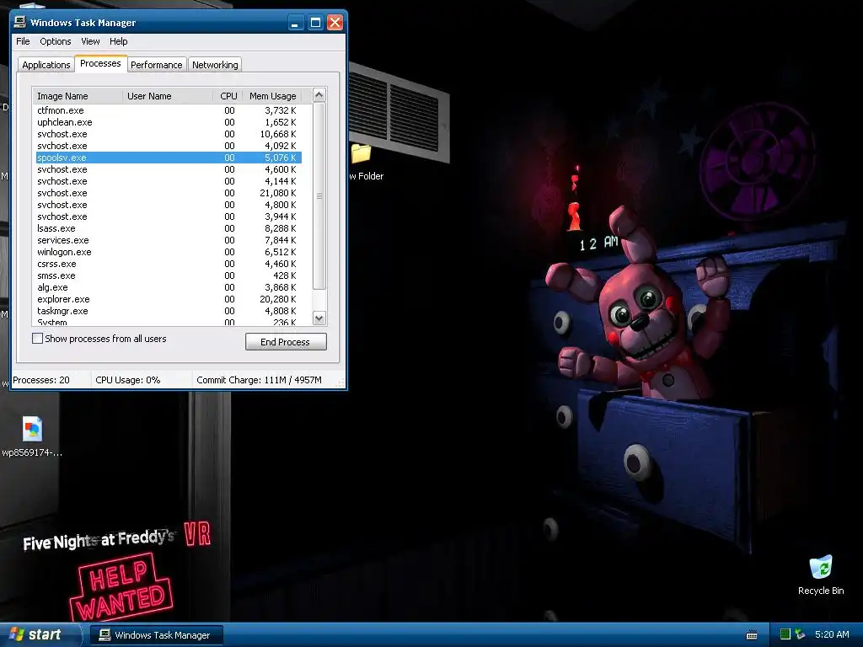Select the smss.exe process
Screen dimensions: 863x647
[x=168, y=275]
